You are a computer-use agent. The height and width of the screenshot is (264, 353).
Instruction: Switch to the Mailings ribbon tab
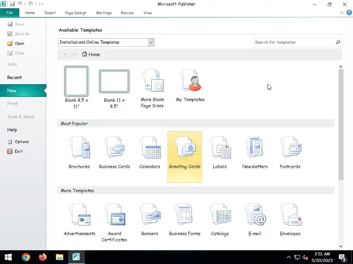coord(104,13)
